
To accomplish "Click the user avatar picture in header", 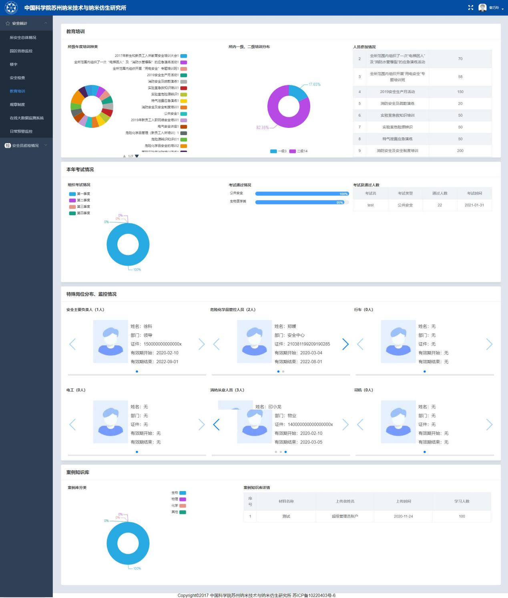I will (482, 8).
